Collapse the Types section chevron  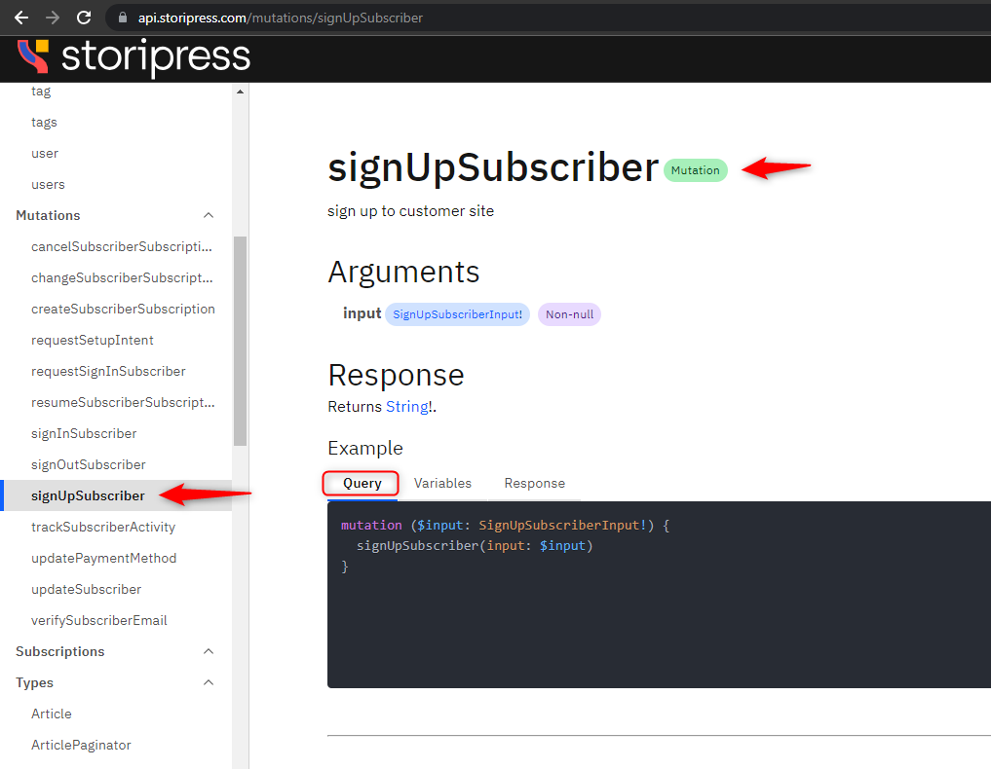coord(209,682)
